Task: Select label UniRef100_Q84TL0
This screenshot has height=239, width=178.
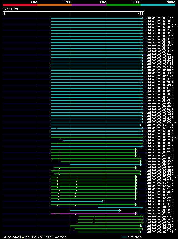Action: 160,88
